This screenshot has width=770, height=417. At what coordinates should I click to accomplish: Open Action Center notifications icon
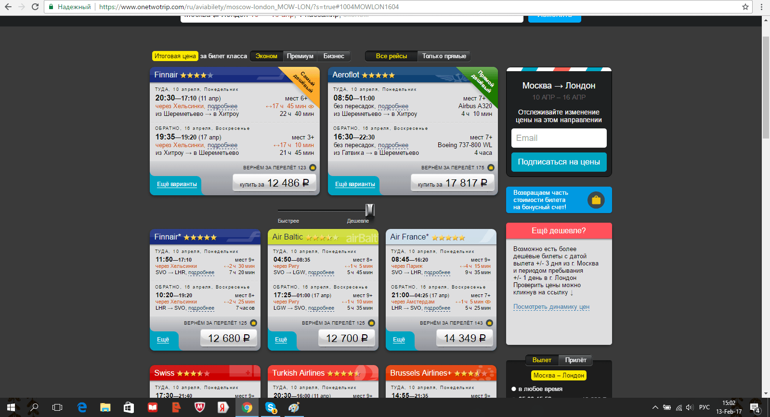[755, 408]
